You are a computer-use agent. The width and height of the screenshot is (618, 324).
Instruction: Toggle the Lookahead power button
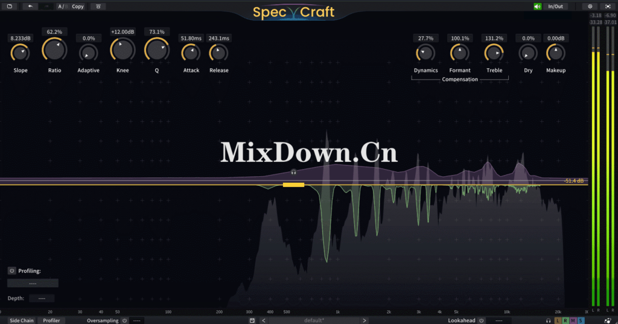point(481,320)
